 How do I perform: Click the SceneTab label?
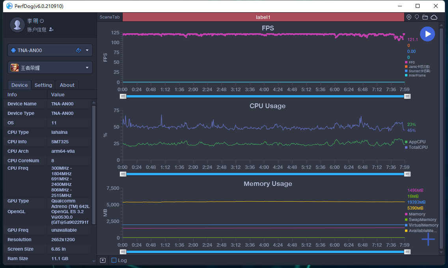click(x=110, y=17)
